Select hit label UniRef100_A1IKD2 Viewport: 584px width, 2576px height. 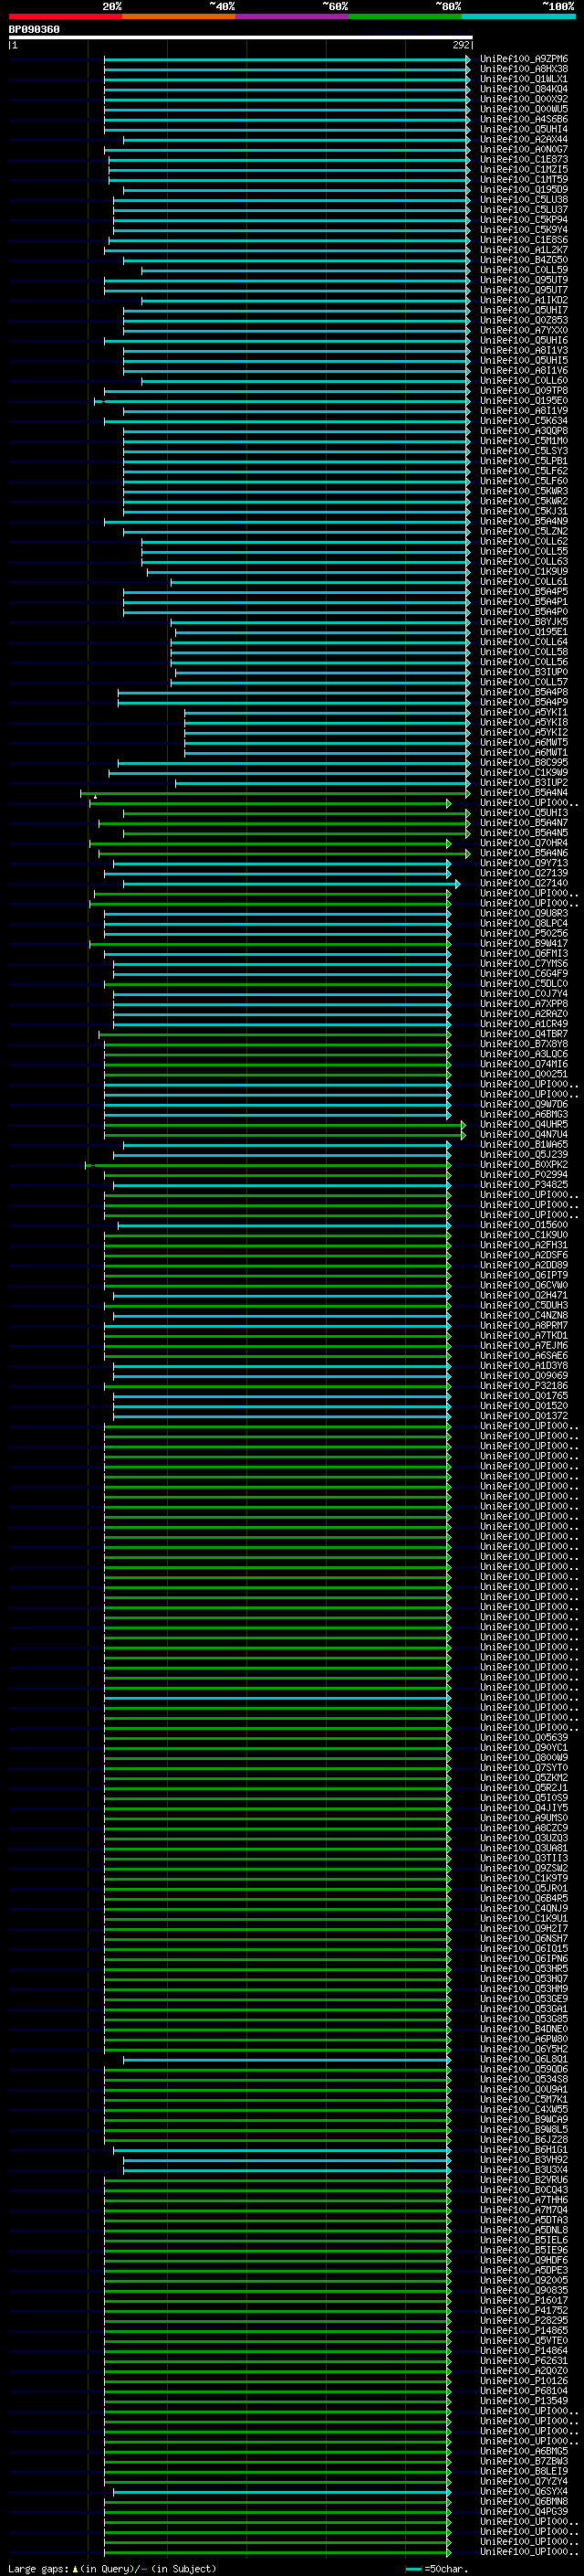tap(524, 300)
